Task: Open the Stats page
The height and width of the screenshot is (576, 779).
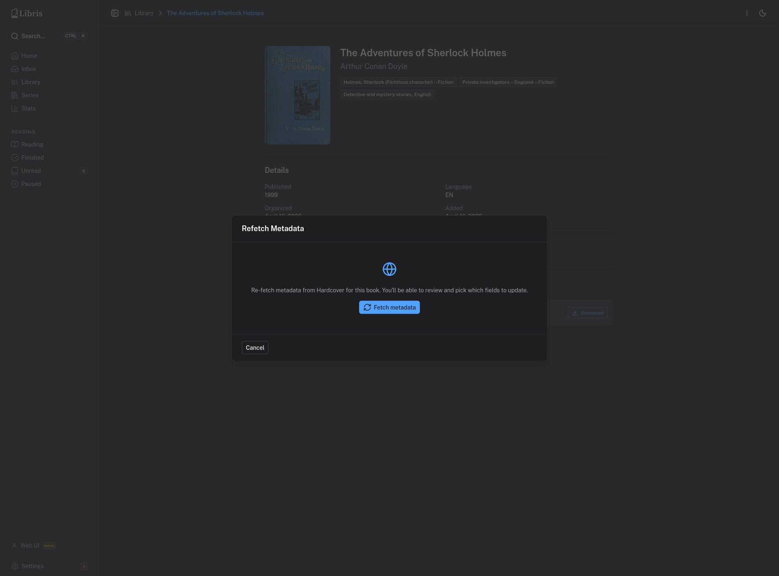Action: [49, 108]
